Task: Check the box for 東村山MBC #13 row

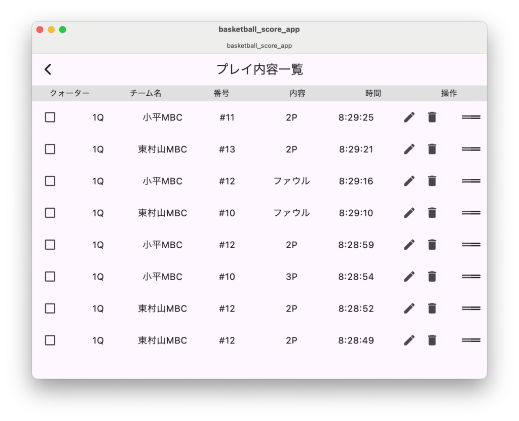Action: 50,149
